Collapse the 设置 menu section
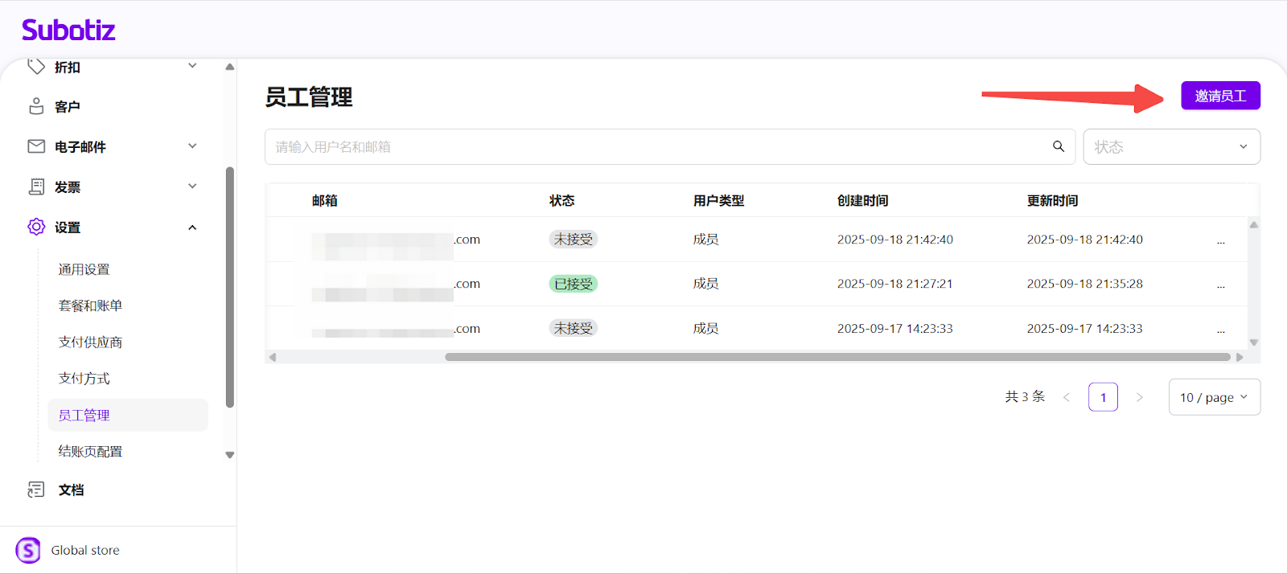The image size is (1287, 574). point(192,228)
